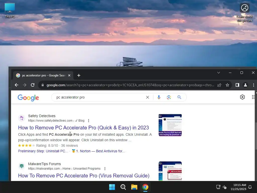Click the MalwareTips Forums favicon
Screen dimensions: 257x193
tap(22, 166)
